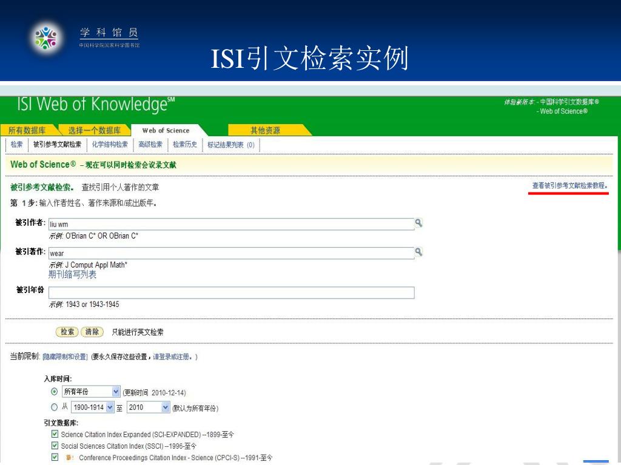Screen dimensions: 621x465
Task: Open the 中国科学引文数据库 link at top right
Action: (x=569, y=102)
